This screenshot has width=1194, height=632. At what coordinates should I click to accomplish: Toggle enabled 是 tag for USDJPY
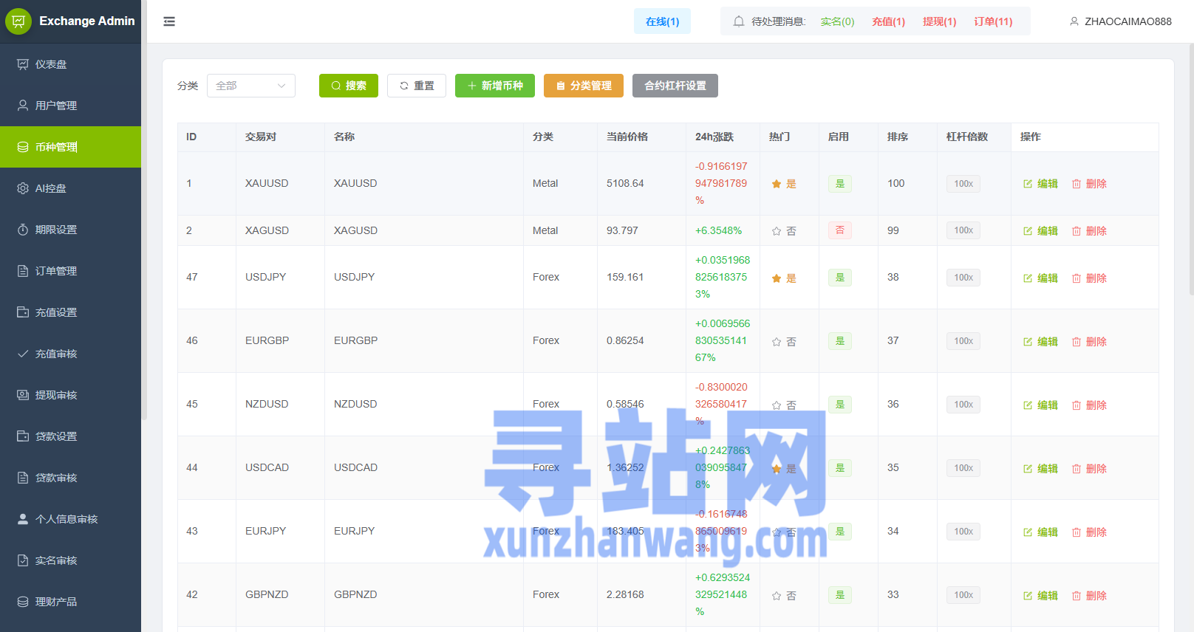840,278
